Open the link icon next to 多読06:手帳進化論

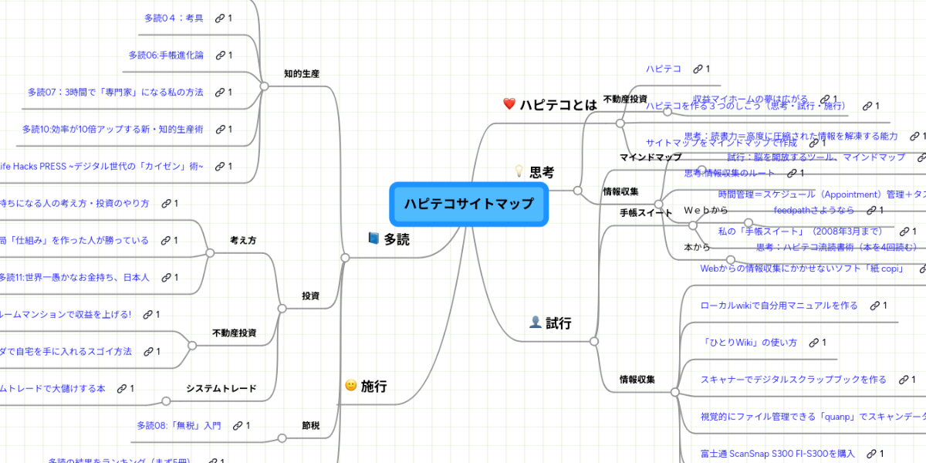click(220, 55)
